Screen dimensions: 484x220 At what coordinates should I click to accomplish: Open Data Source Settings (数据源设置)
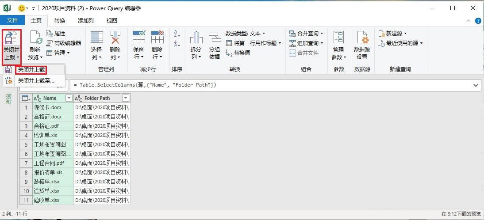tap(362, 45)
